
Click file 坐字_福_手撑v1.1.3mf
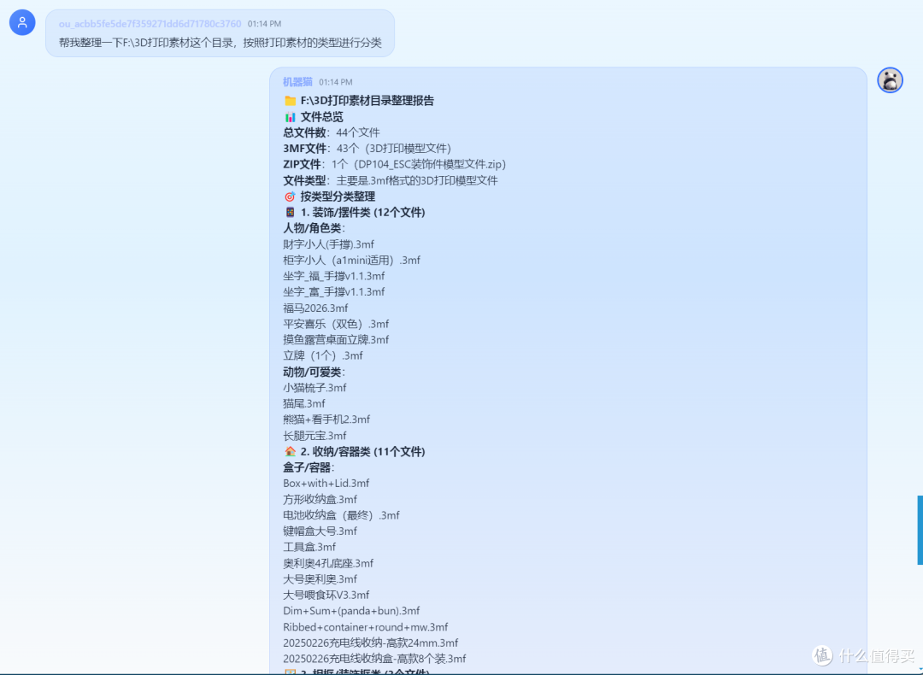tap(334, 276)
